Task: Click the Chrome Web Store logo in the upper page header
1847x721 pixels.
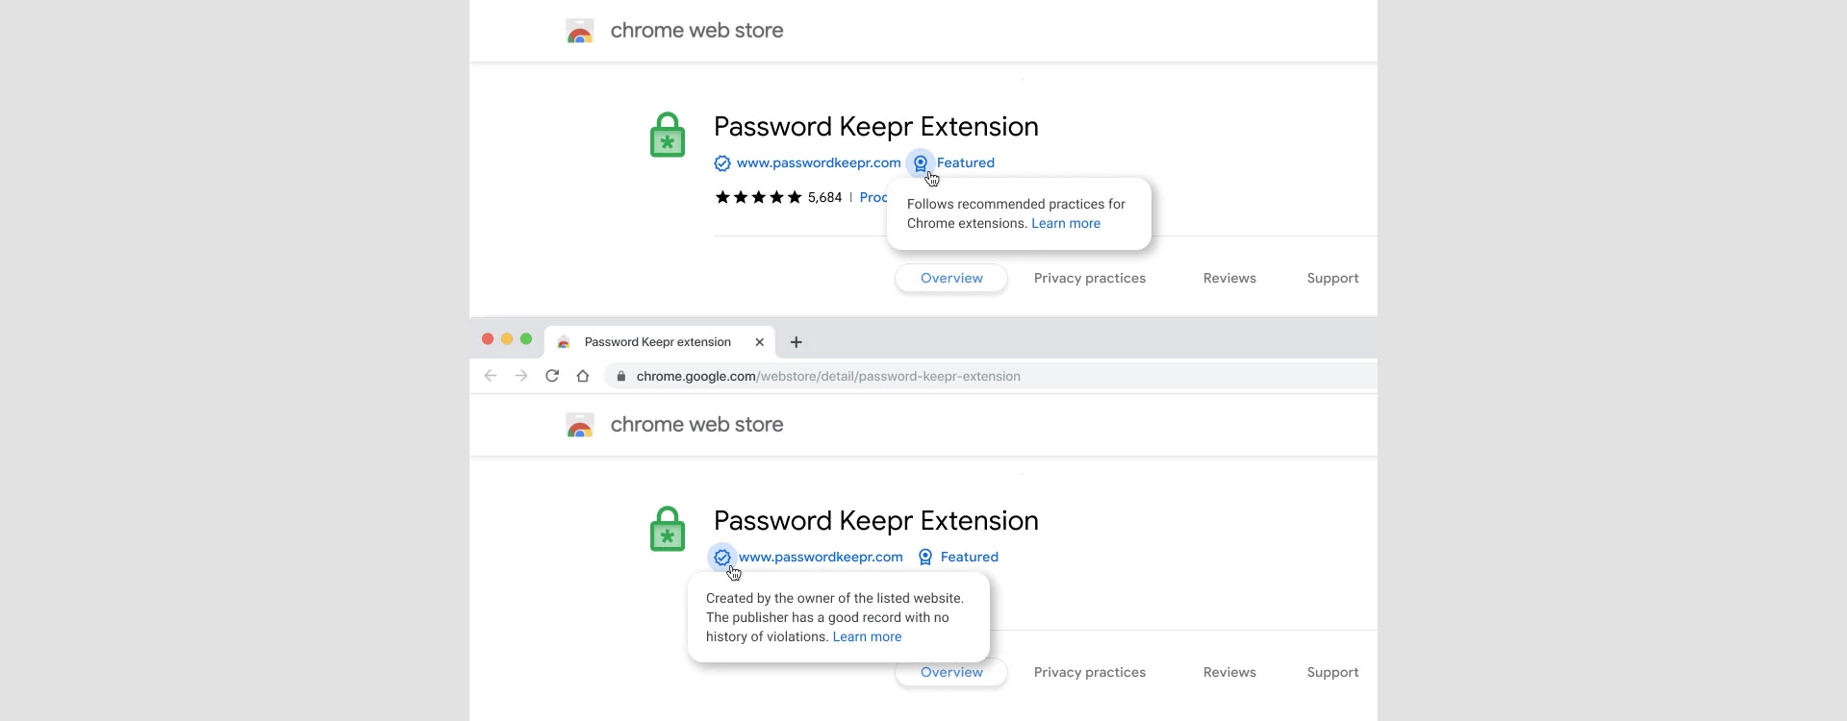Action: tap(580, 31)
